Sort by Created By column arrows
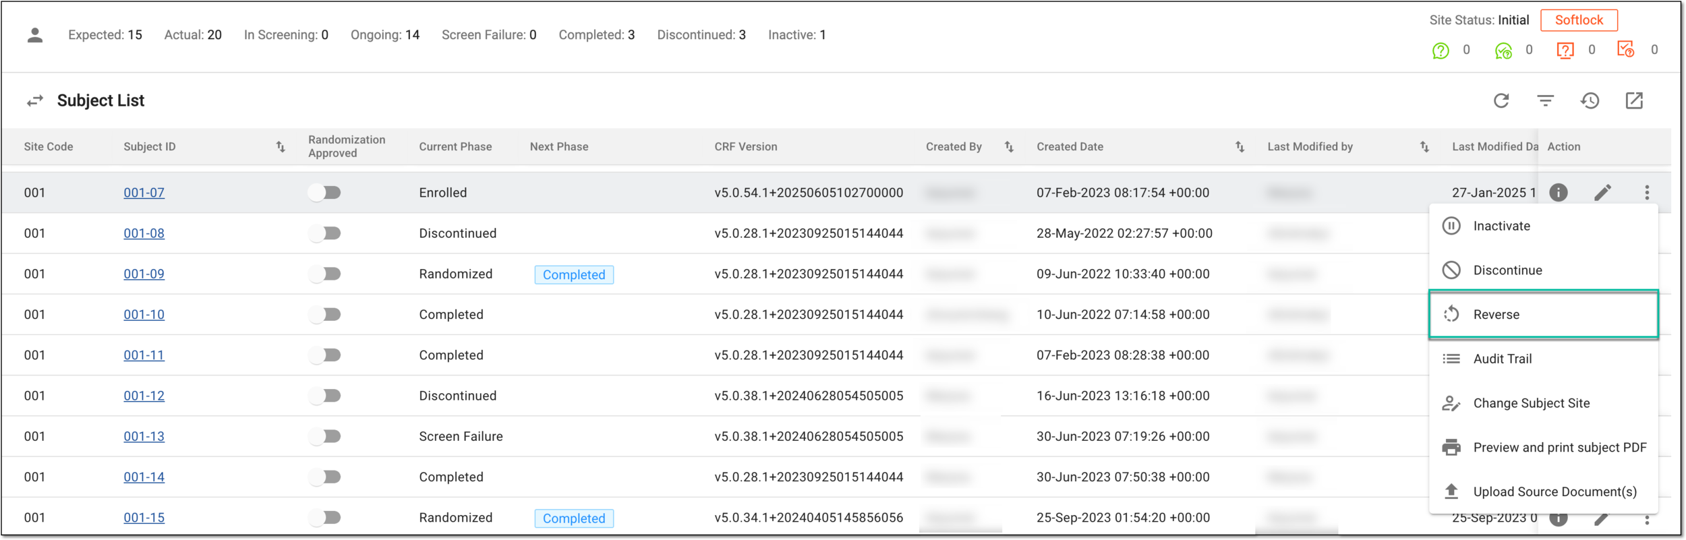The image size is (1686, 540). 1009,147
